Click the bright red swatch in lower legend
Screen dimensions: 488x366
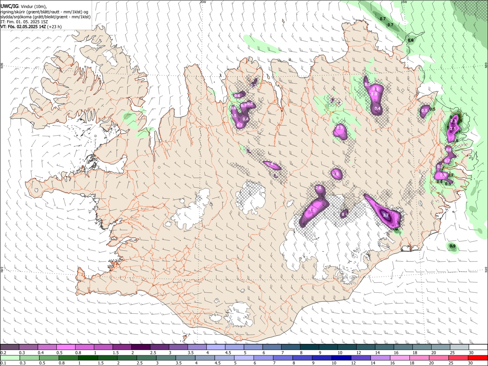tap(478, 358)
